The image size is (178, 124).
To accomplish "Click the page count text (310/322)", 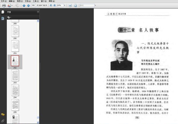I will pos(42,5).
